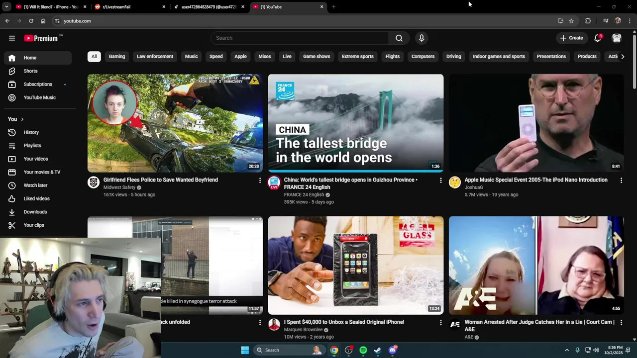
Task: Click JoshuaG channel avatar
Action: point(455,182)
